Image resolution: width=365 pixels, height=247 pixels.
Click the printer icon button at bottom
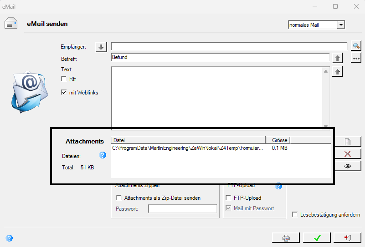(x=286, y=238)
